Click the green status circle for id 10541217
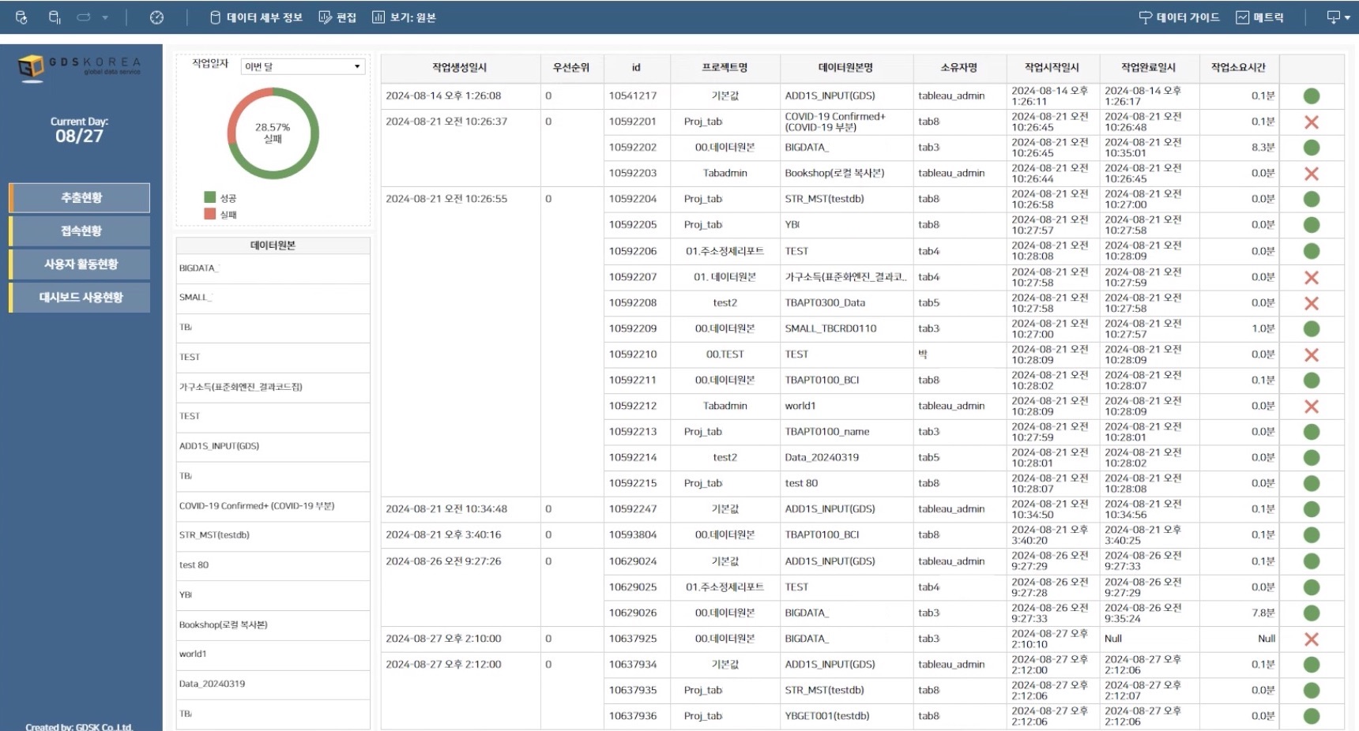This screenshot has width=1359, height=731. (x=1312, y=96)
